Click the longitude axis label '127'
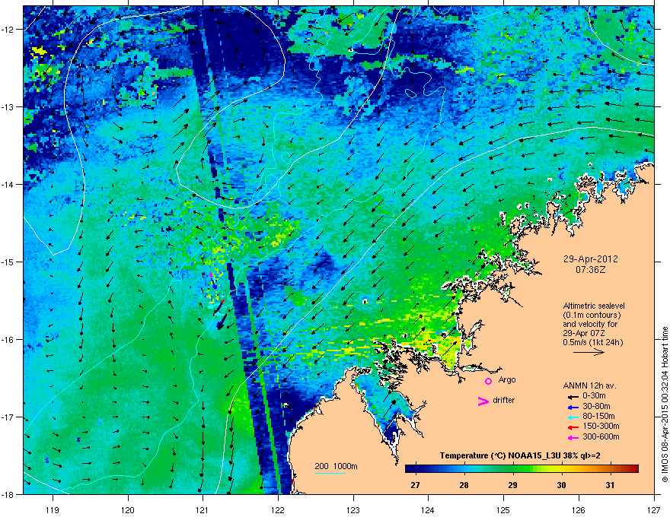 654,509
